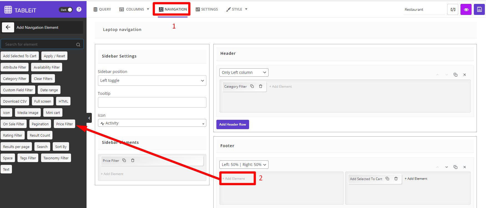Screen dimensions: 486x208
Task: Expand the STYLE menu
Action: 237,9
